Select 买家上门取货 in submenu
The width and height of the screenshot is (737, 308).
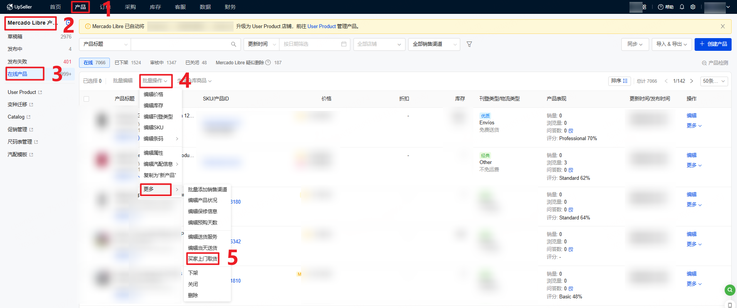pos(203,259)
